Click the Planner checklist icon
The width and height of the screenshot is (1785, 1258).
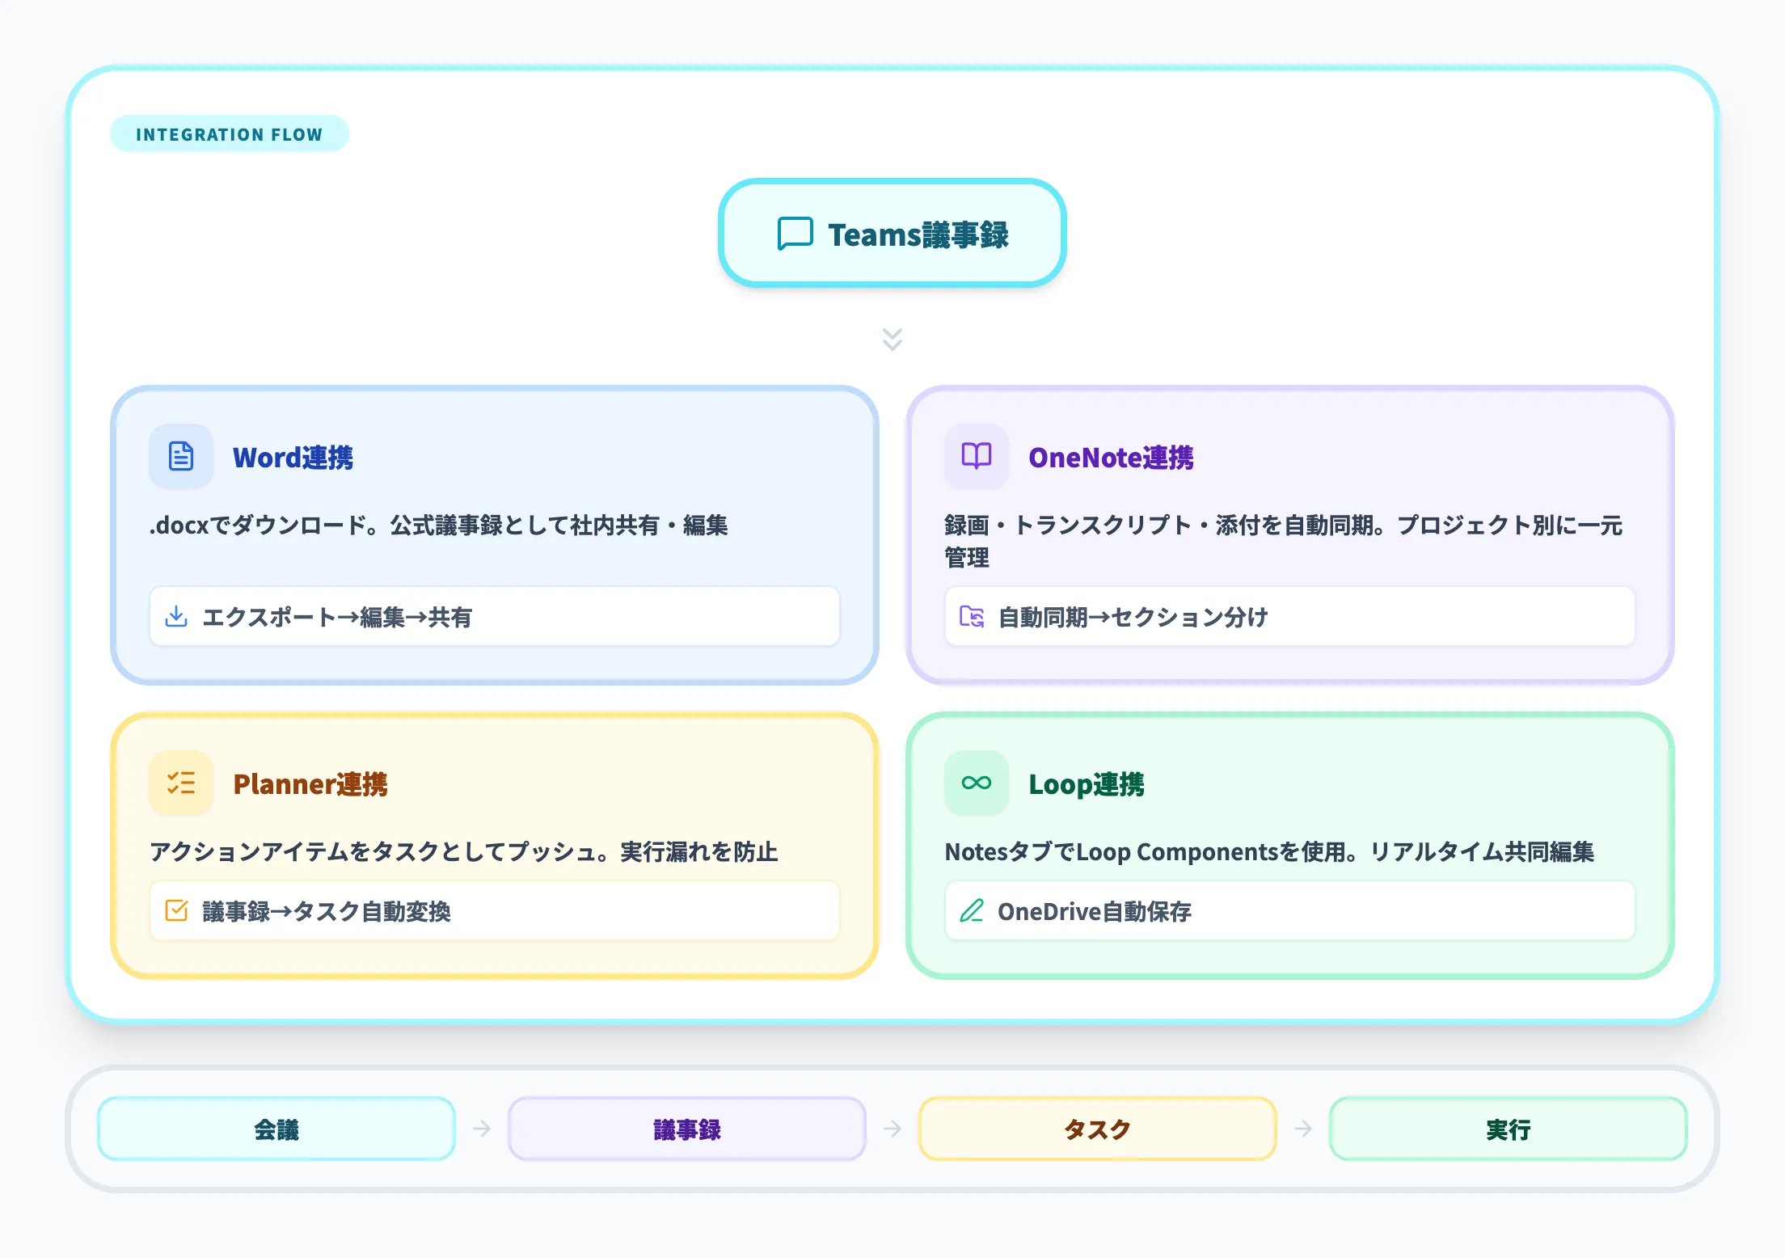point(179,783)
